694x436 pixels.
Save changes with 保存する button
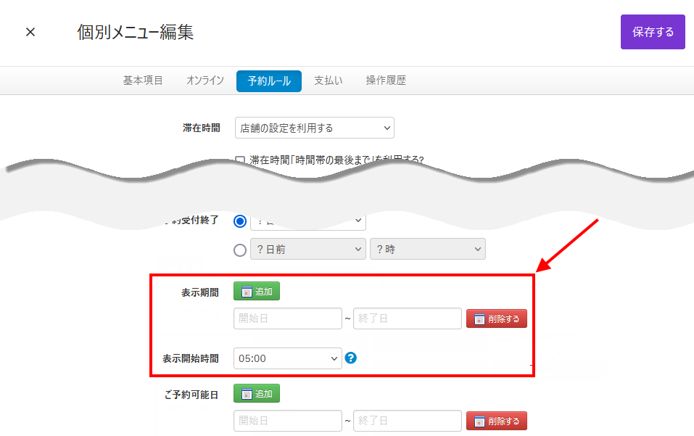[652, 32]
